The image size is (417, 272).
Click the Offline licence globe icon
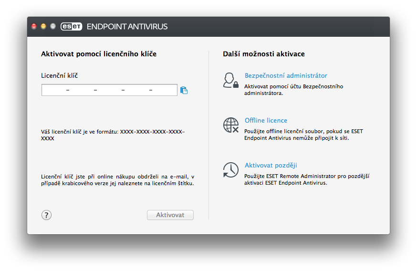[x=230, y=125]
